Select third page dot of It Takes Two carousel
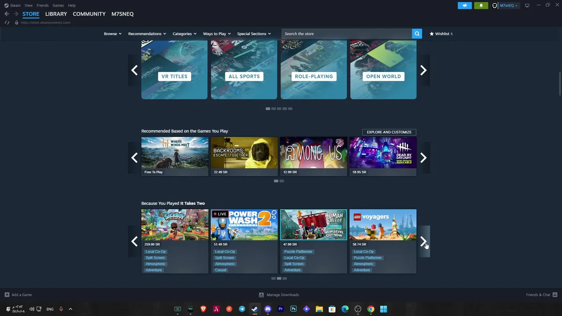 coord(285,278)
